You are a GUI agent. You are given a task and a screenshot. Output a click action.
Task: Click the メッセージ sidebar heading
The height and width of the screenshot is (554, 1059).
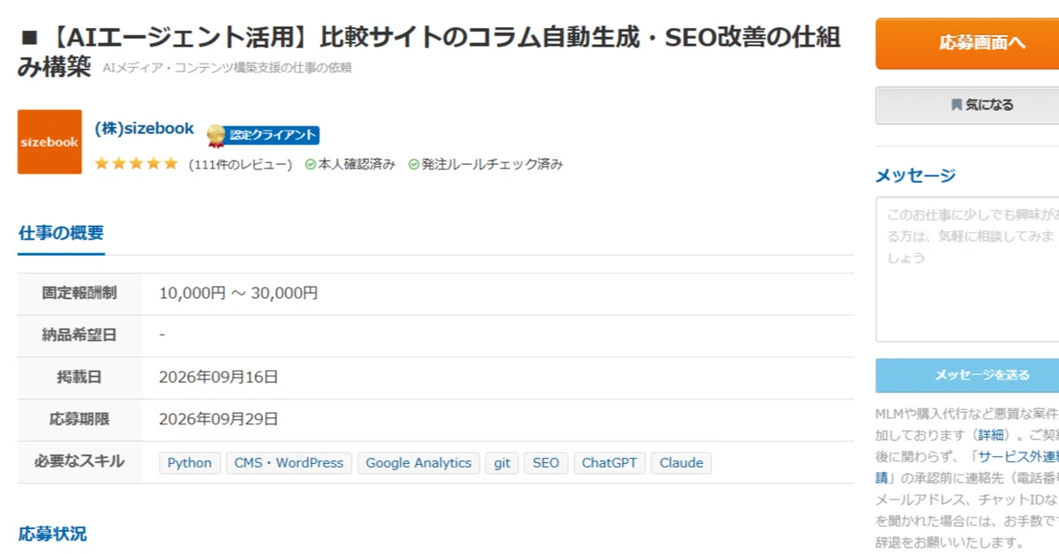[915, 176]
